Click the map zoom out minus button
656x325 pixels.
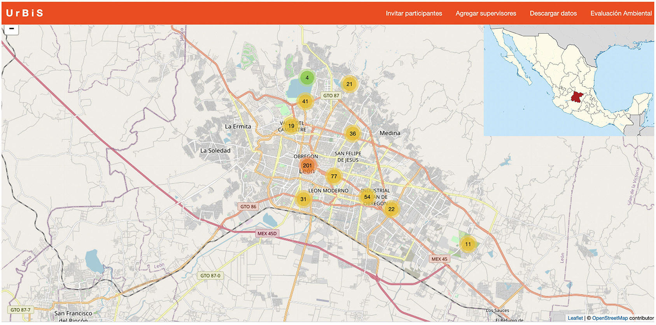(x=12, y=29)
